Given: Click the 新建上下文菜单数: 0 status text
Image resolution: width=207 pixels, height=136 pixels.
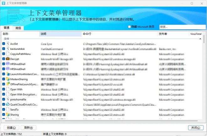Looking at the screenshot, I should (55, 134).
